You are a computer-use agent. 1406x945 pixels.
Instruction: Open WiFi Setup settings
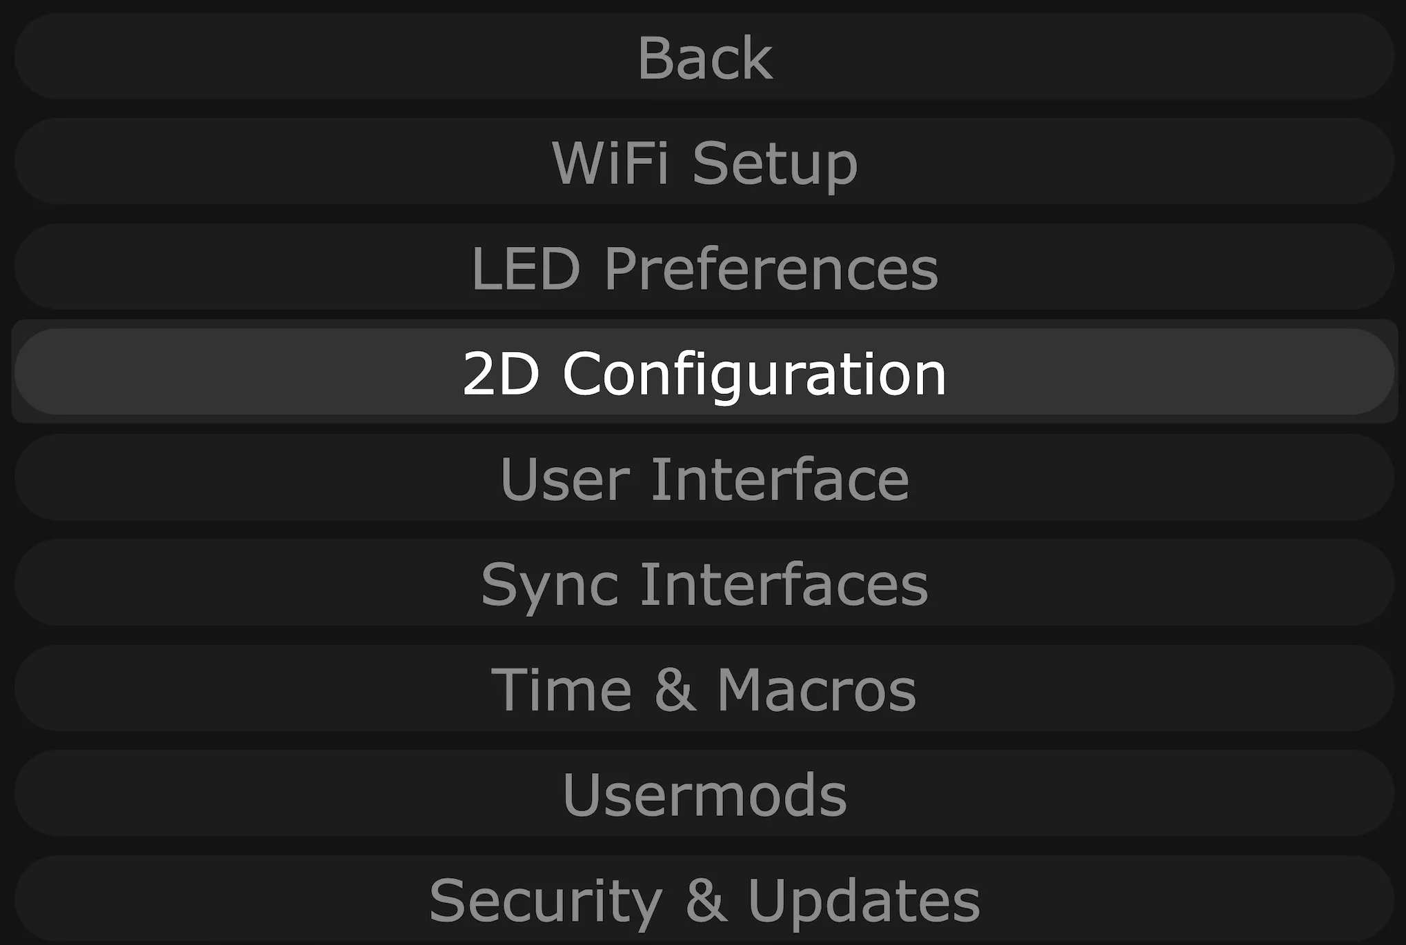pyautogui.click(x=704, y=162)
